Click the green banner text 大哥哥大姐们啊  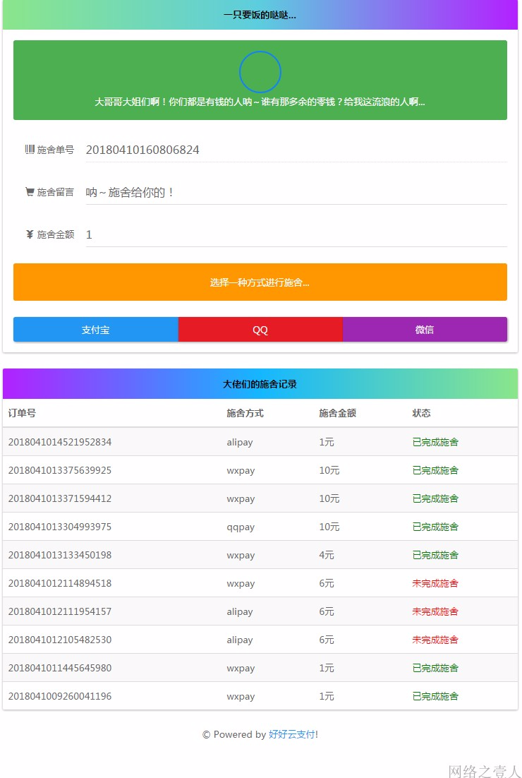[260, 102]
